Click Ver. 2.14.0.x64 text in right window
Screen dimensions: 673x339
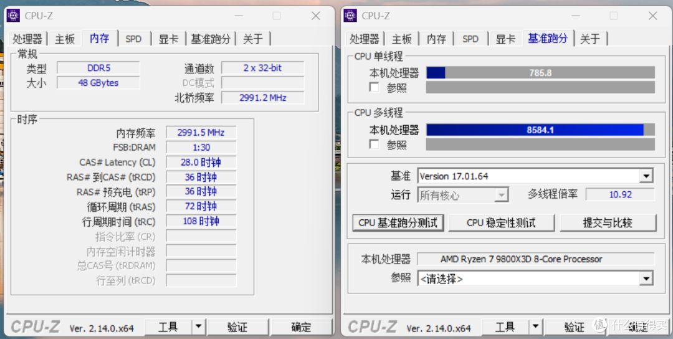click(x=438, y=328)
